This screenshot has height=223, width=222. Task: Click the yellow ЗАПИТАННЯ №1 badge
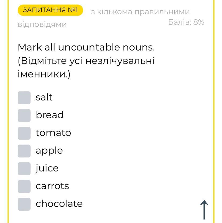[x=50, y=10]
